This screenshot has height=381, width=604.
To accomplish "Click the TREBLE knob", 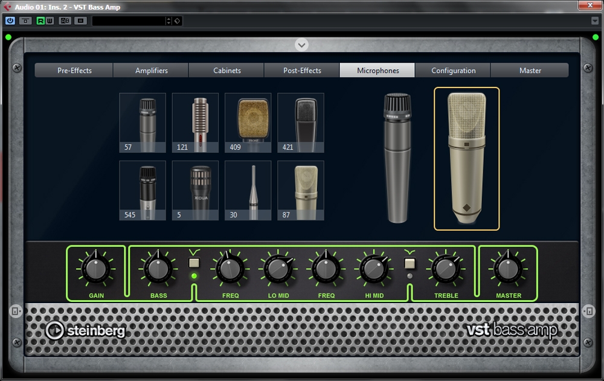I will point(446,269).
